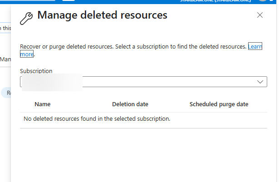The width and height of the screenshot is (279, 182).
Task: Click the wrench icon beside panel title
Action: [x=26, y=19]
